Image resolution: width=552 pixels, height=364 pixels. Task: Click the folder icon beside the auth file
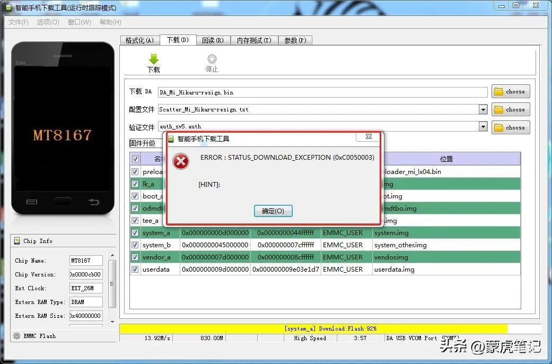[x=498, y=127]
